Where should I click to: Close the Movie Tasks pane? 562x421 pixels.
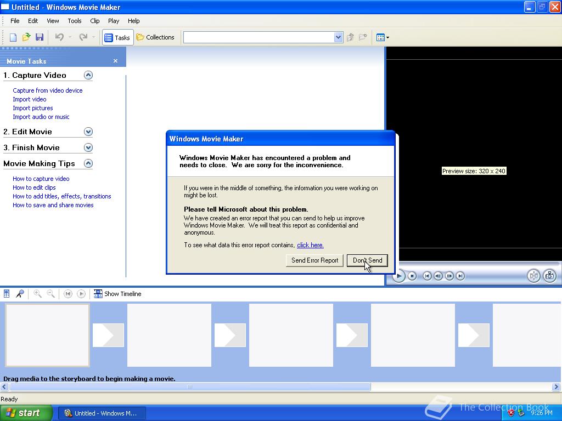(x=115, y=61)
